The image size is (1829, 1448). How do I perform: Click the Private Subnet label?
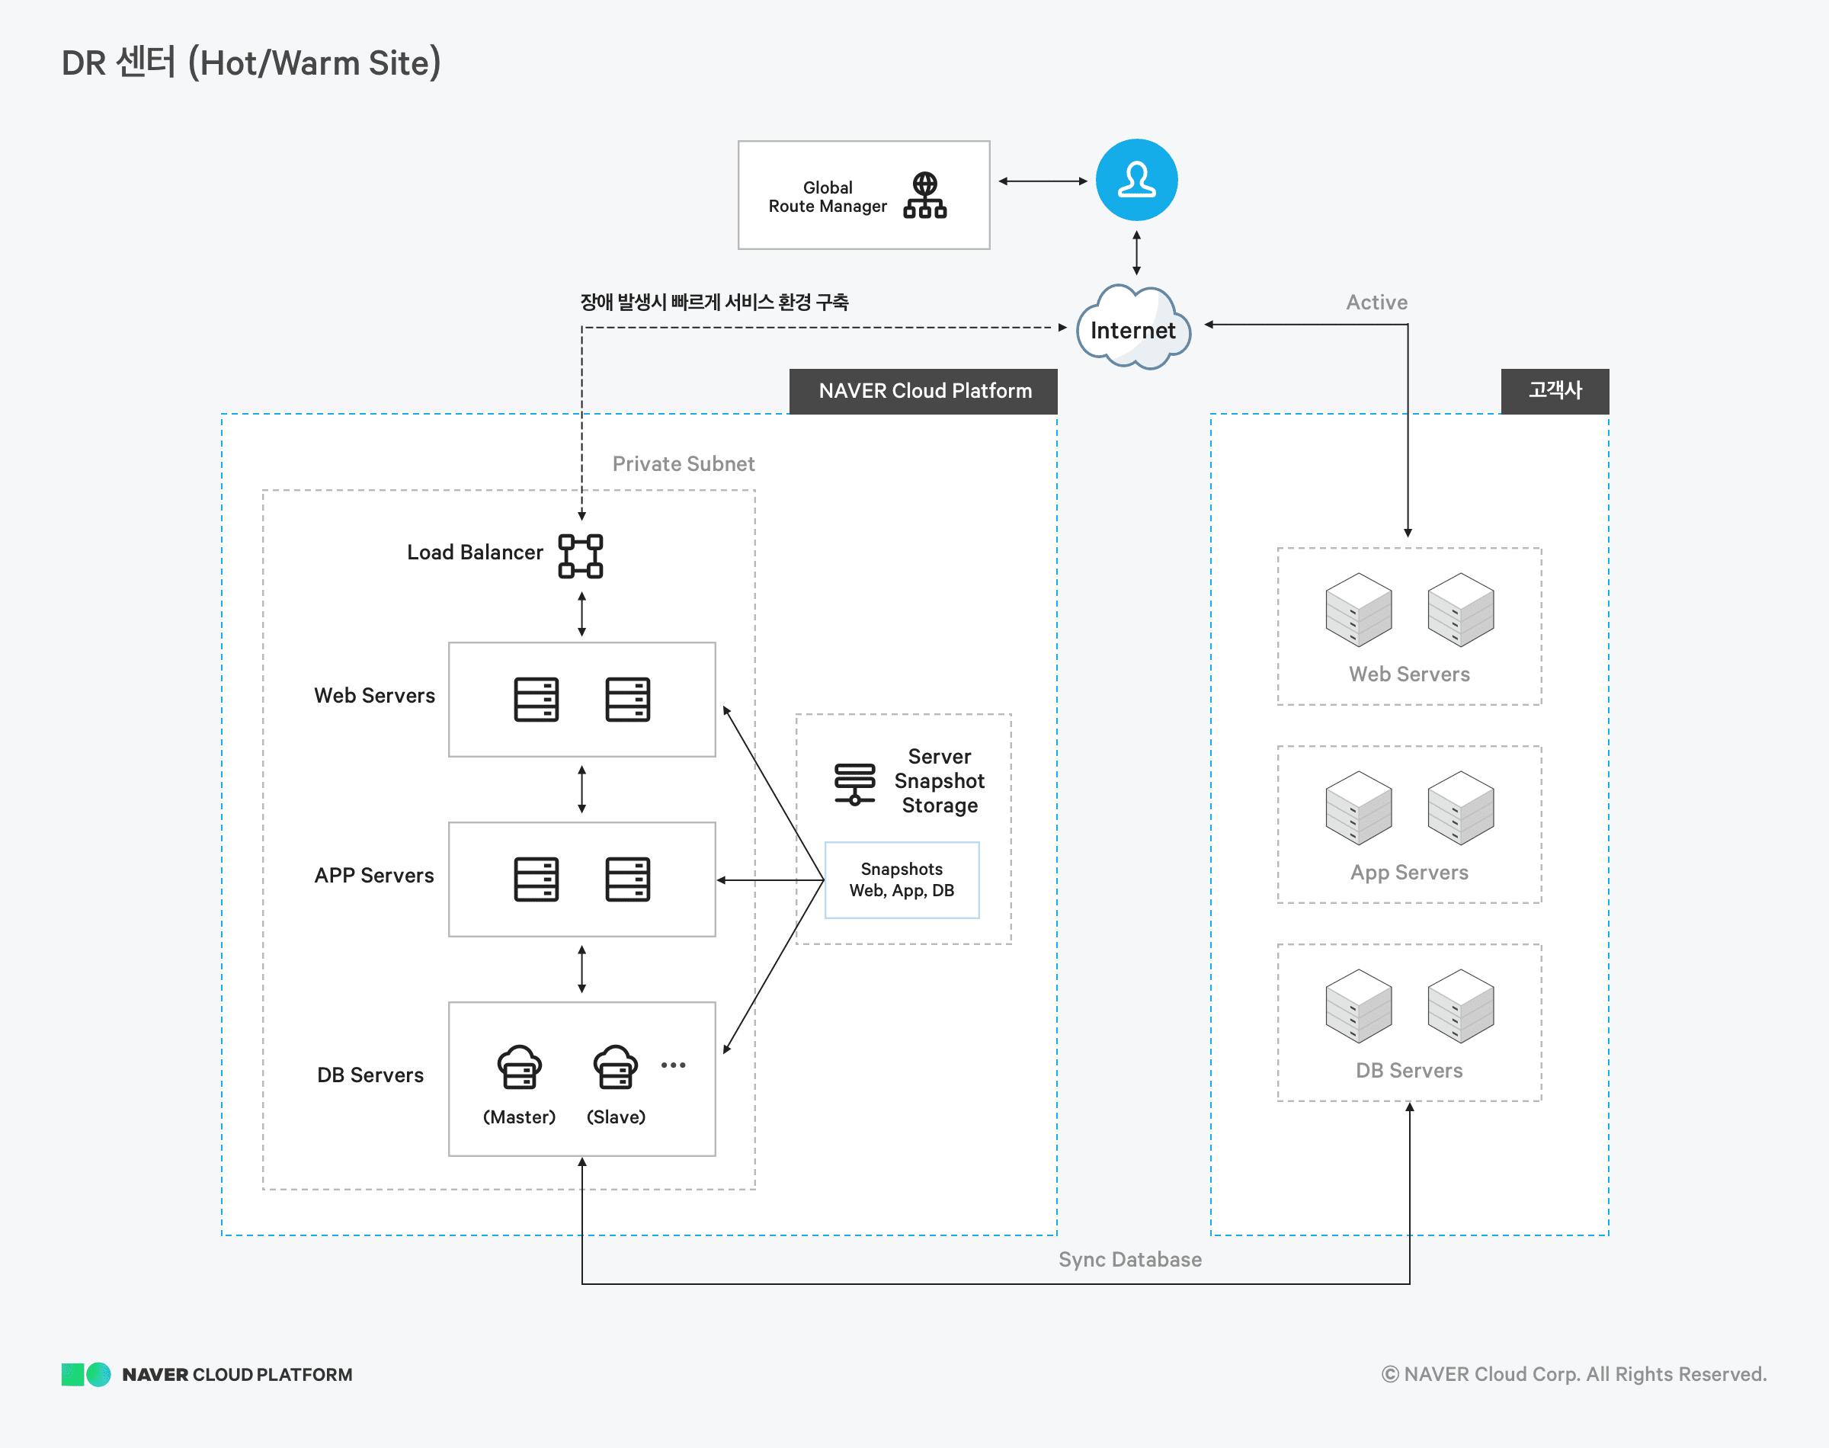tap(683, 463)
